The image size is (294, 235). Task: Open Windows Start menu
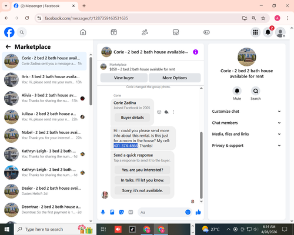pos(7,229)
